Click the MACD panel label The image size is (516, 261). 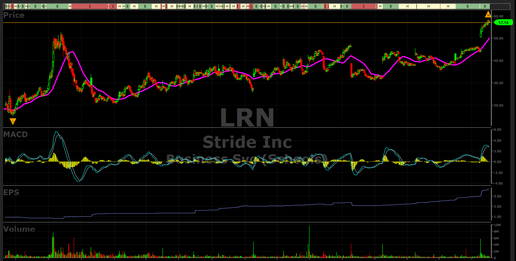(16, 134)
